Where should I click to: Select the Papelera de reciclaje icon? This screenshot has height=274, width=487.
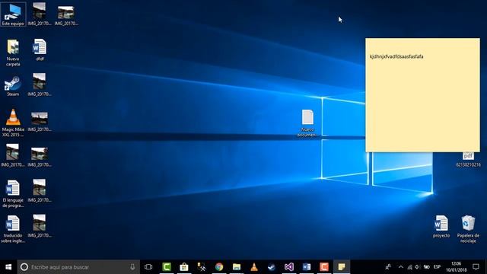[468, 229]
